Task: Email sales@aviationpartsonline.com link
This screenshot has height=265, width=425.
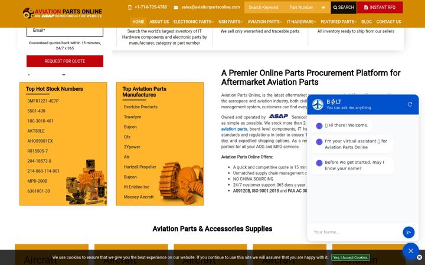Action: point(211,7)
